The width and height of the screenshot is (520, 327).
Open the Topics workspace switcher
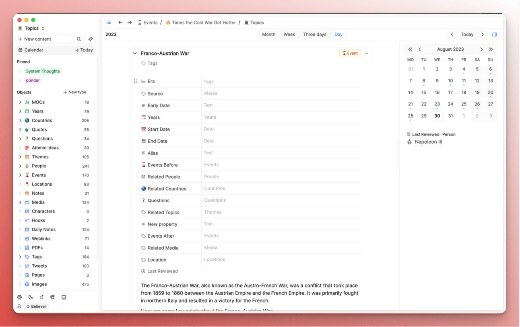31,29
